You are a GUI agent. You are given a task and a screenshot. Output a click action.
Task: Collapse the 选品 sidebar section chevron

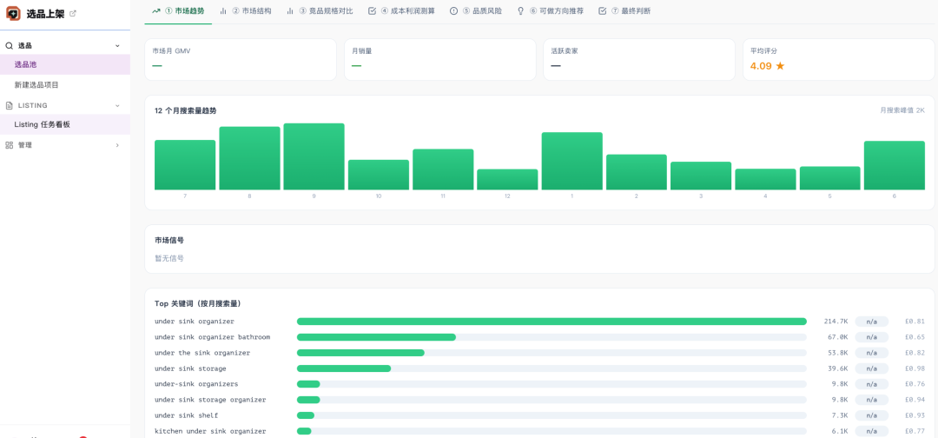(x=117, y=45)
